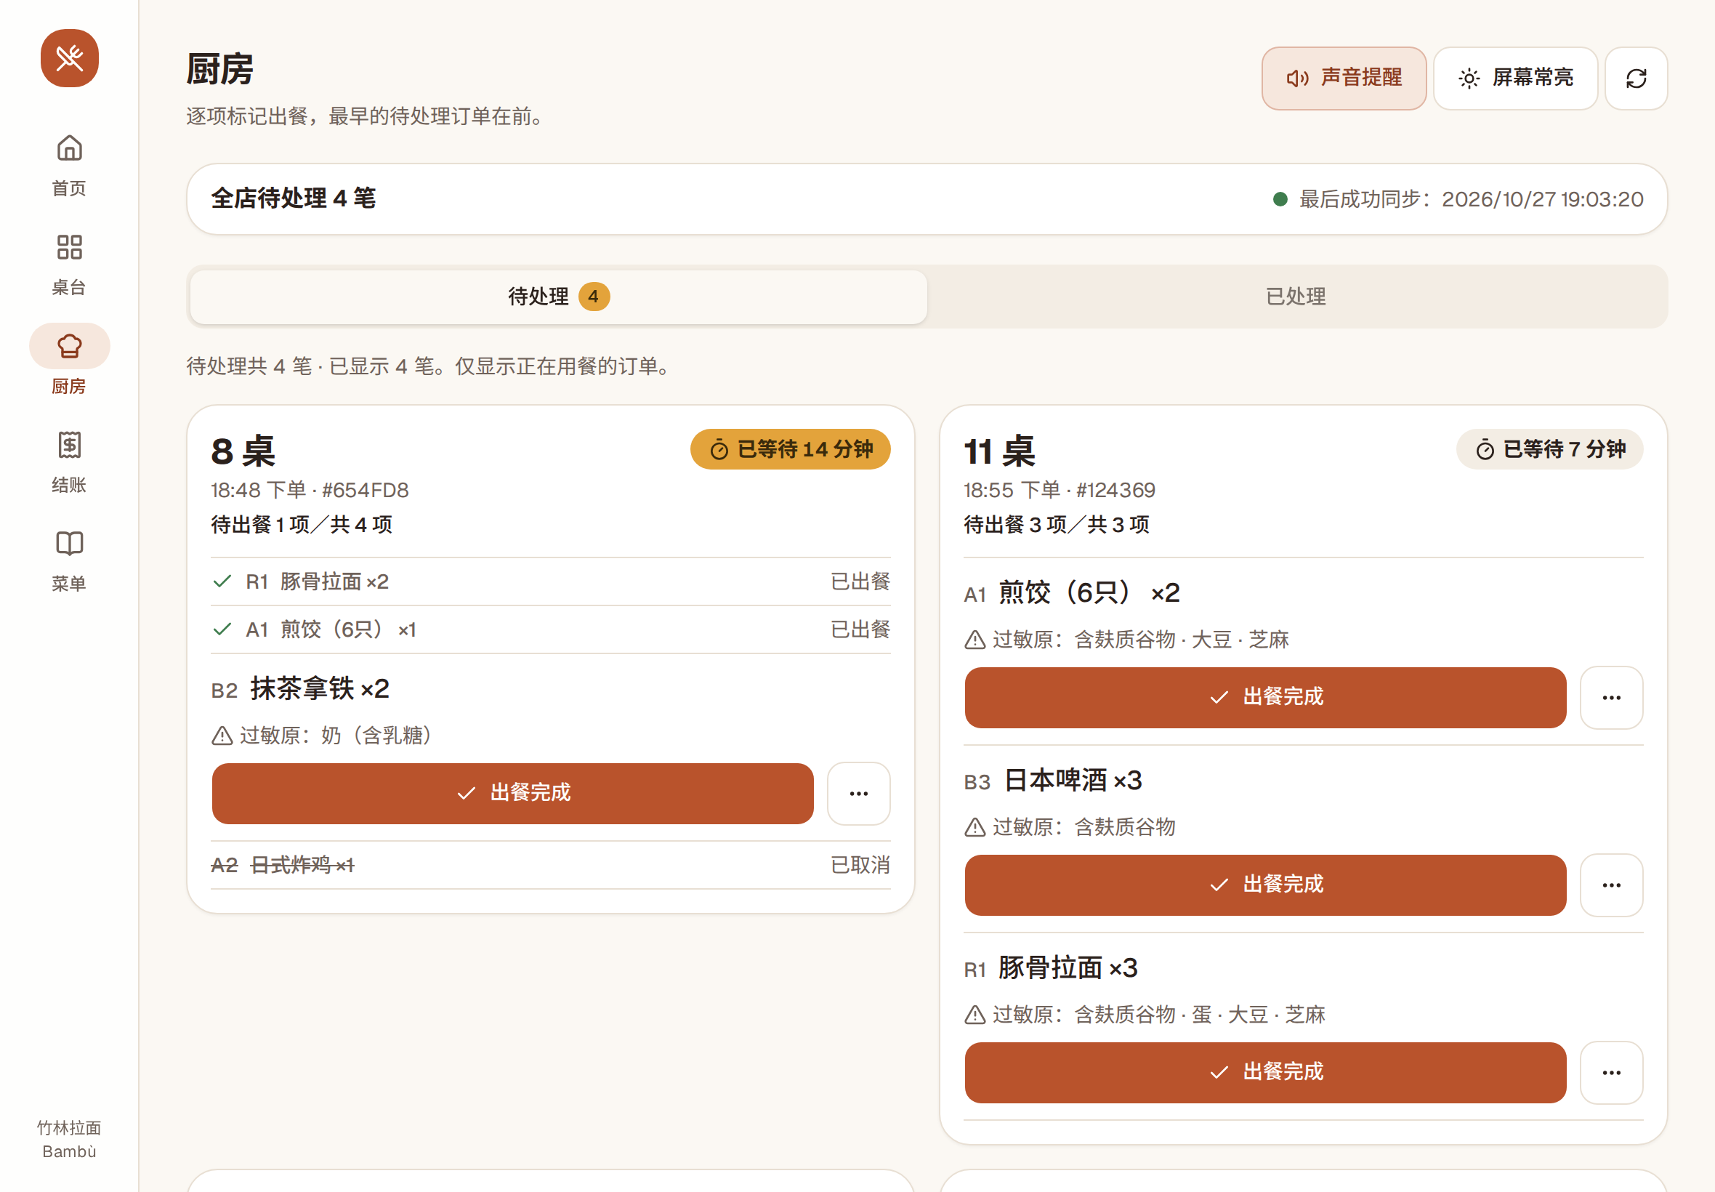Click order number #654FD8 text
Viewport: 1715px width, 1192px height.
365,490
